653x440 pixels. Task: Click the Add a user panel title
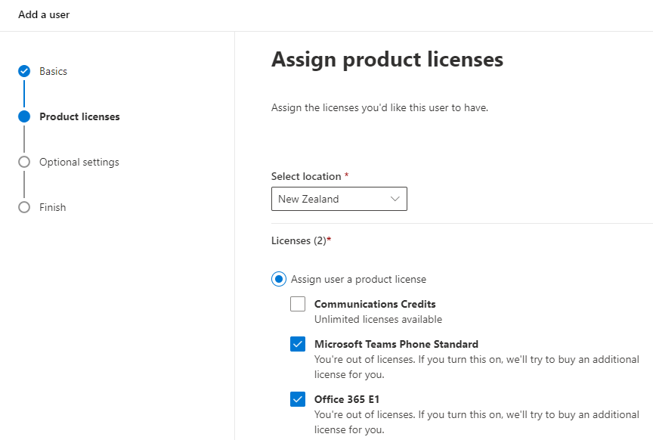(44, 14)
